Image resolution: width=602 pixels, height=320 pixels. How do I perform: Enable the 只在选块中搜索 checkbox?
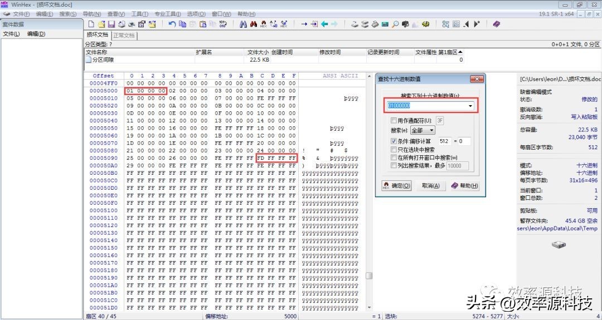394,150
